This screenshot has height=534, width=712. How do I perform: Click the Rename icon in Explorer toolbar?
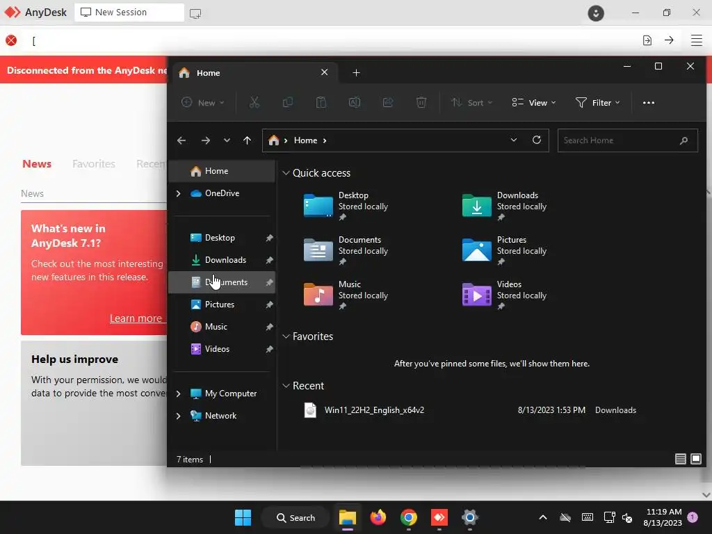click(x=355, y=103)
